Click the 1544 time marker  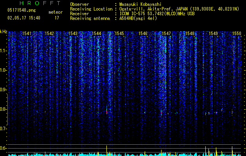point(96,34)
